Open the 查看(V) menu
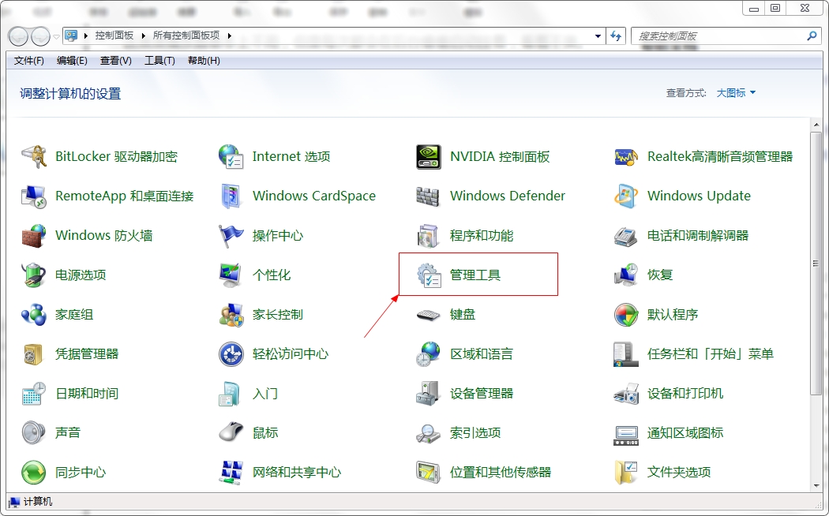The width and height of the screenshot is (829, 516). click(x=116, y=61)
